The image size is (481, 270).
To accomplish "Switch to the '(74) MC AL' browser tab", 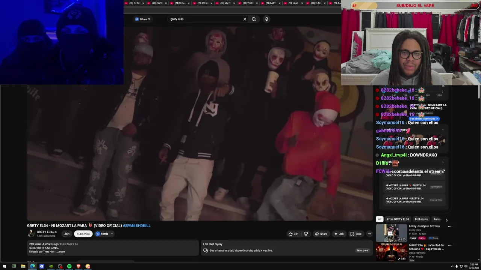I will click(203, 3).
